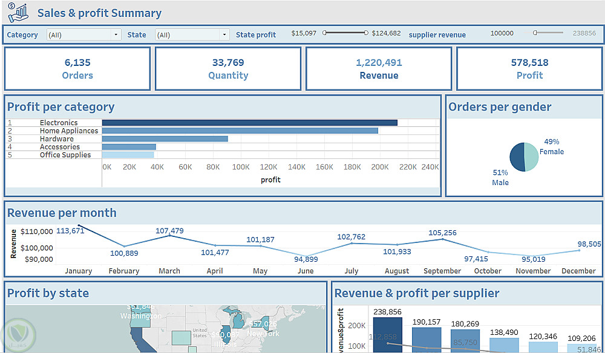Select the 238,856 supplier revenue bar
The width and height of the screenshot is (605, 353).
[x=387, y=335]
